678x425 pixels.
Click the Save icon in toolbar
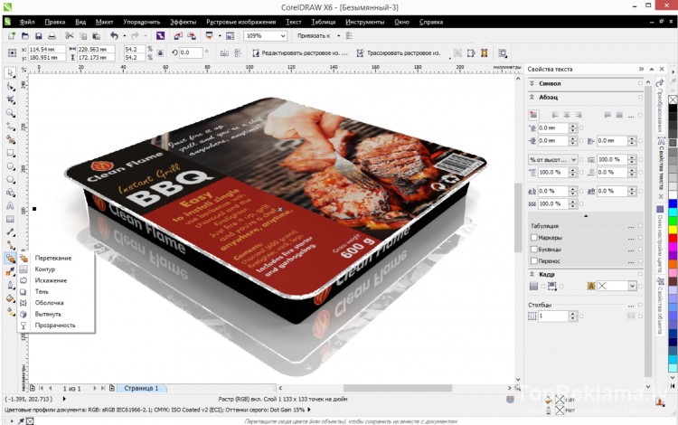click(x=39, y=36)
